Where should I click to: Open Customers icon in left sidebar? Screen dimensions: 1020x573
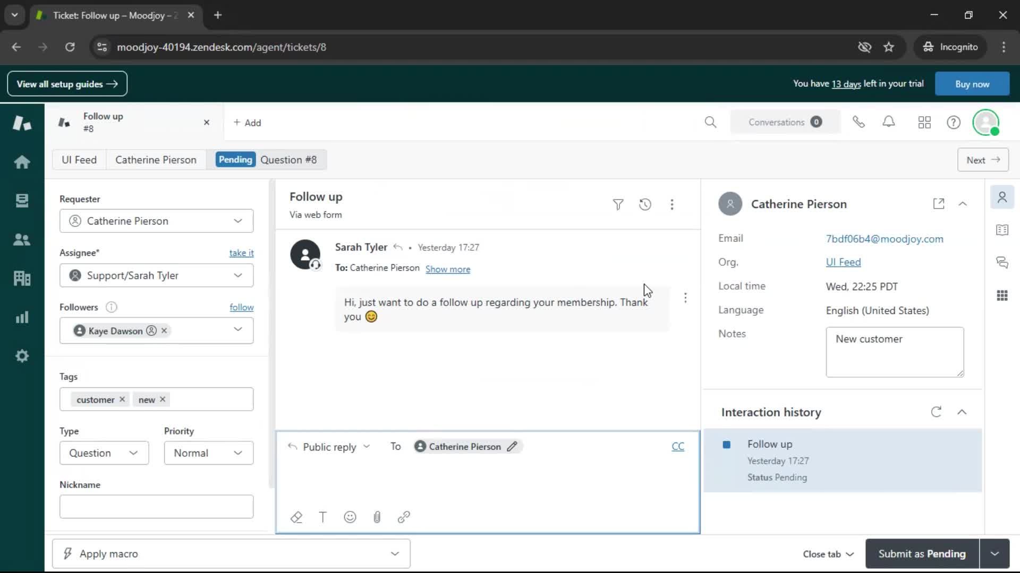(22, 239)
